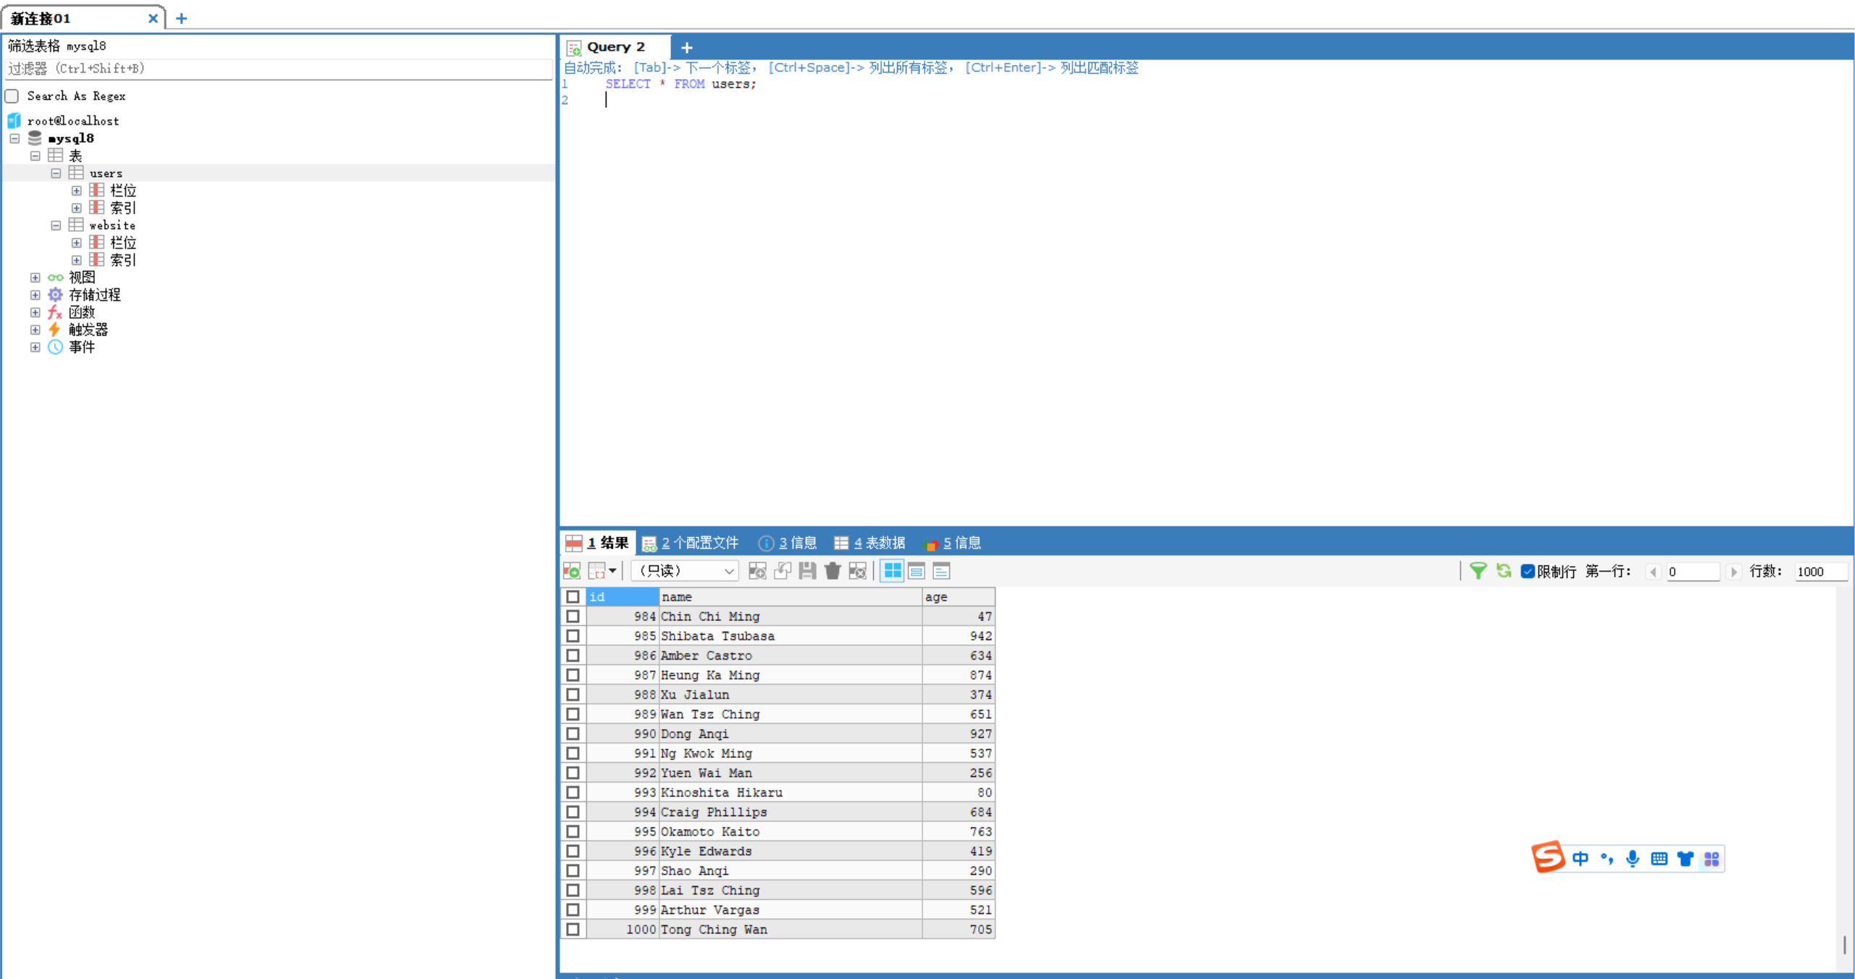Switch to text view mode icon
This screenshot has width=1855, height=979.
[x=941, y=571]
